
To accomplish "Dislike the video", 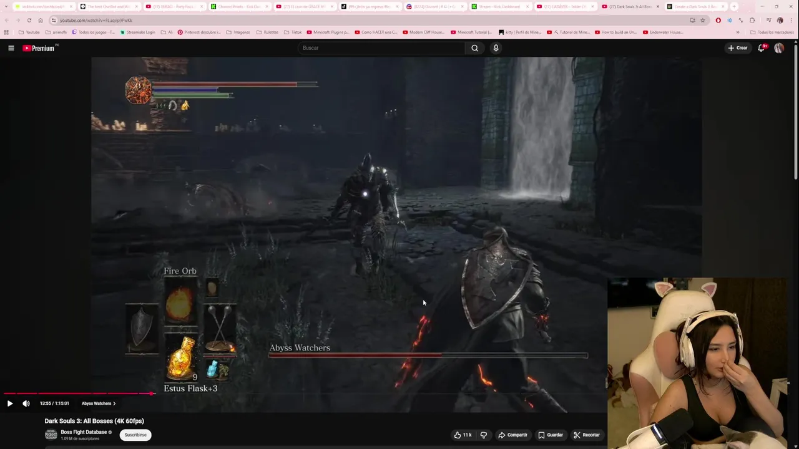I will [x=484, y=435].
